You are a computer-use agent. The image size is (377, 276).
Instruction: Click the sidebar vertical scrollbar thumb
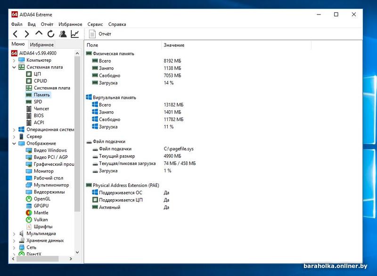click(x=77, y=135)
